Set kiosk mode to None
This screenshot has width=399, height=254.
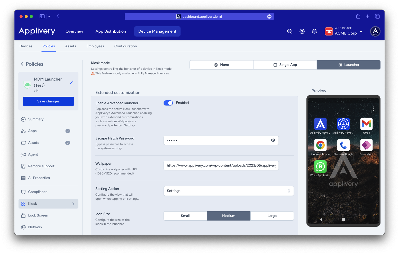221,65
